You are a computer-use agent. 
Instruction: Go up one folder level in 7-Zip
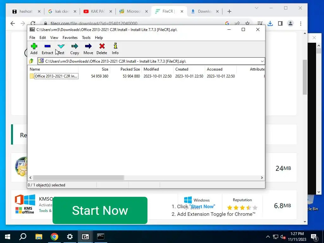click(x=31, y=61)
